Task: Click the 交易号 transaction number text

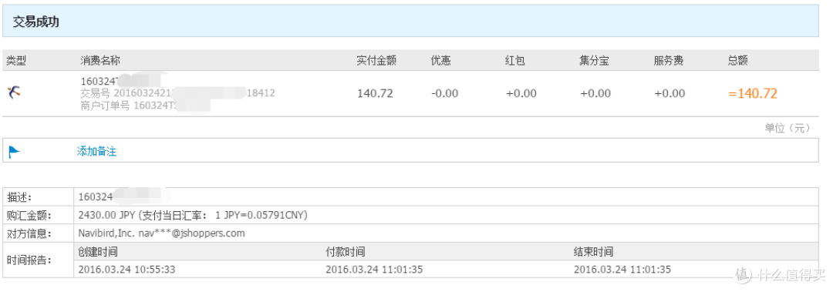Action: [x=177, y=93]
